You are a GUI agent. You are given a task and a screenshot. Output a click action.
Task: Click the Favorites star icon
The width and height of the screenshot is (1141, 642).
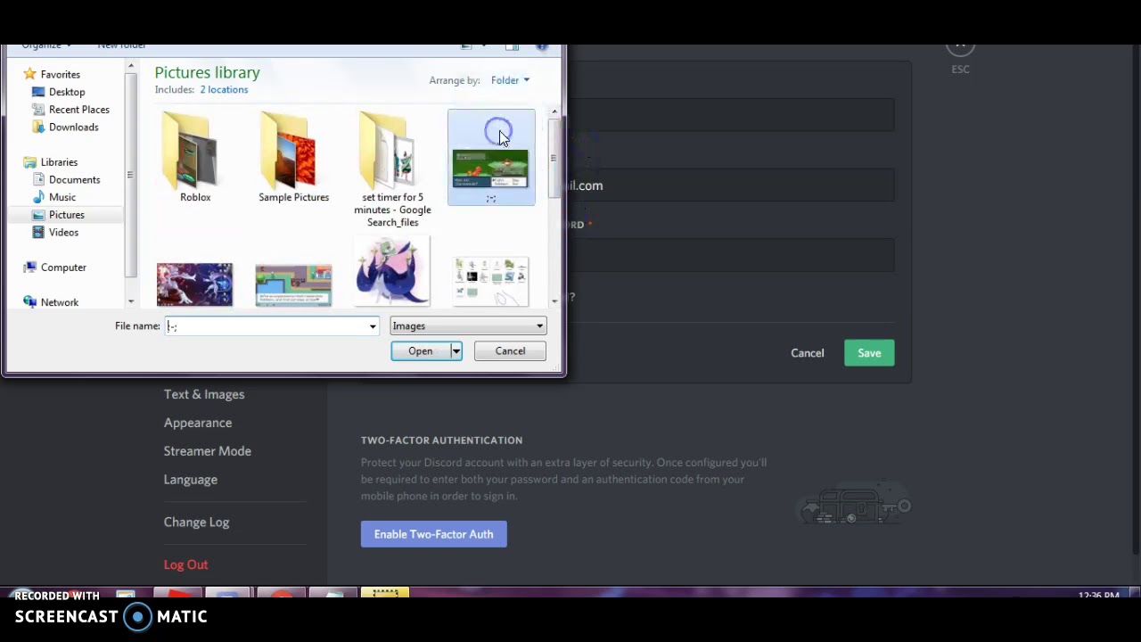click(30, 74)
